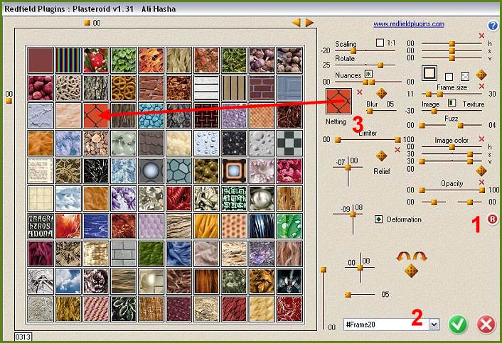This screenshot has width=502, height=343.
Task: Toggle the Image/Texture switch
Action: coord(451,104)
